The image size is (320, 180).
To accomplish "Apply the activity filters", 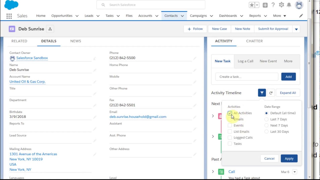I will pyautogui.click(x=289, y=158).
